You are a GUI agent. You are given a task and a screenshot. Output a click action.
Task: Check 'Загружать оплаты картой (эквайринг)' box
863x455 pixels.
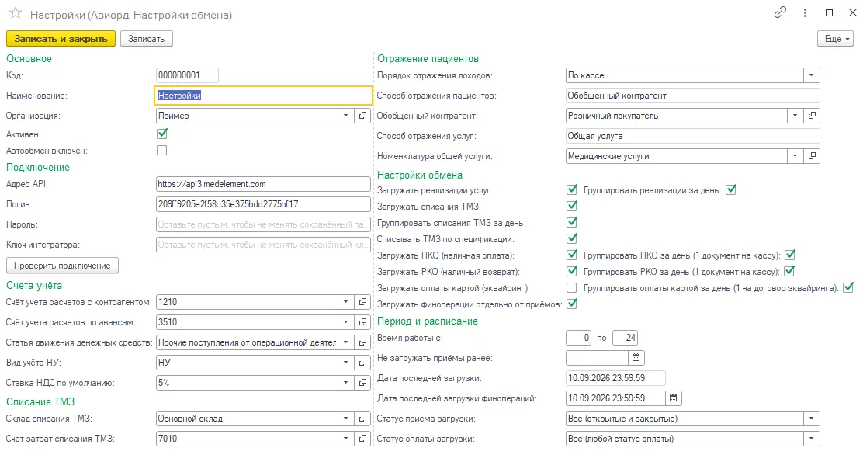[572, 287]
